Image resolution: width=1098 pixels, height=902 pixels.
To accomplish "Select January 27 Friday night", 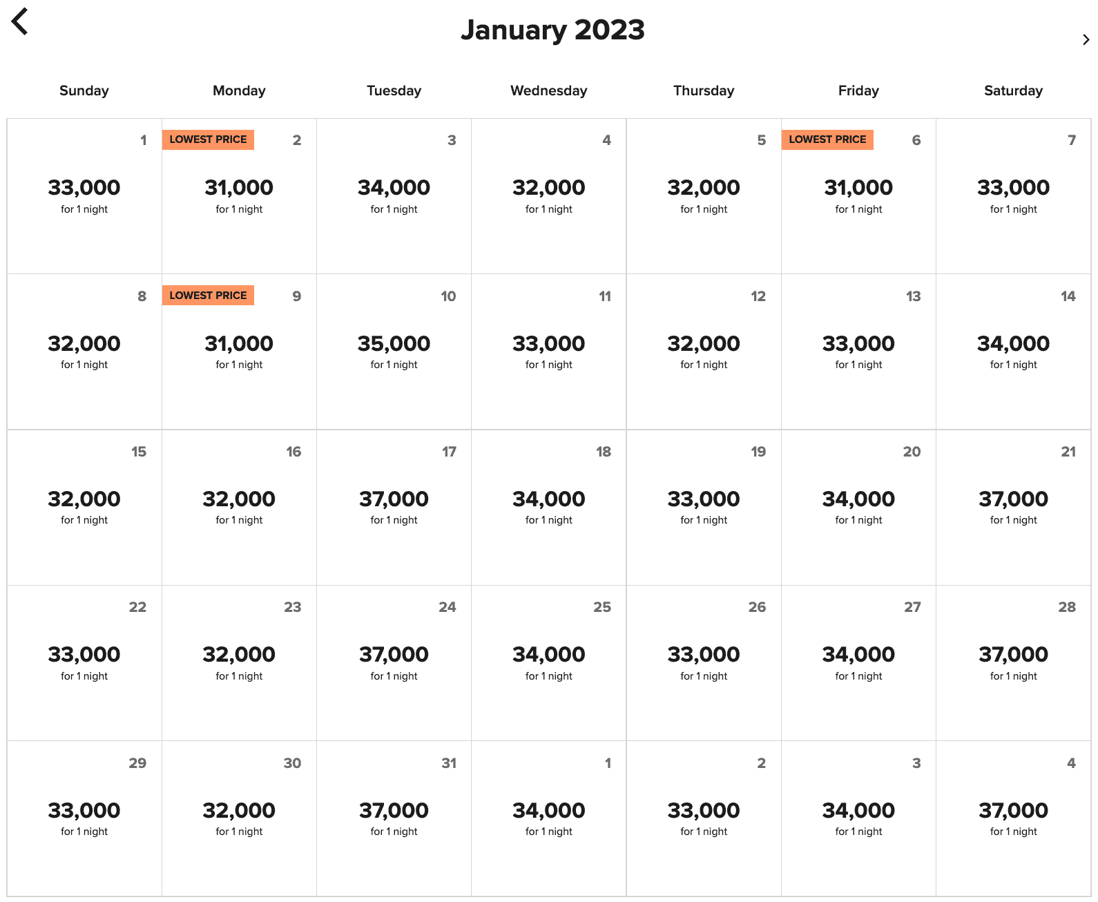I will tap(858, 662).
